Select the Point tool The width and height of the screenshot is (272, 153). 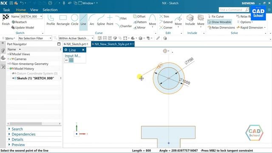110,20
